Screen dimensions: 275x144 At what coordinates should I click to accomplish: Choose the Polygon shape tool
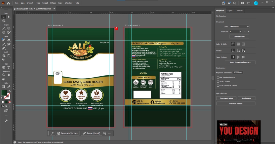3,33
